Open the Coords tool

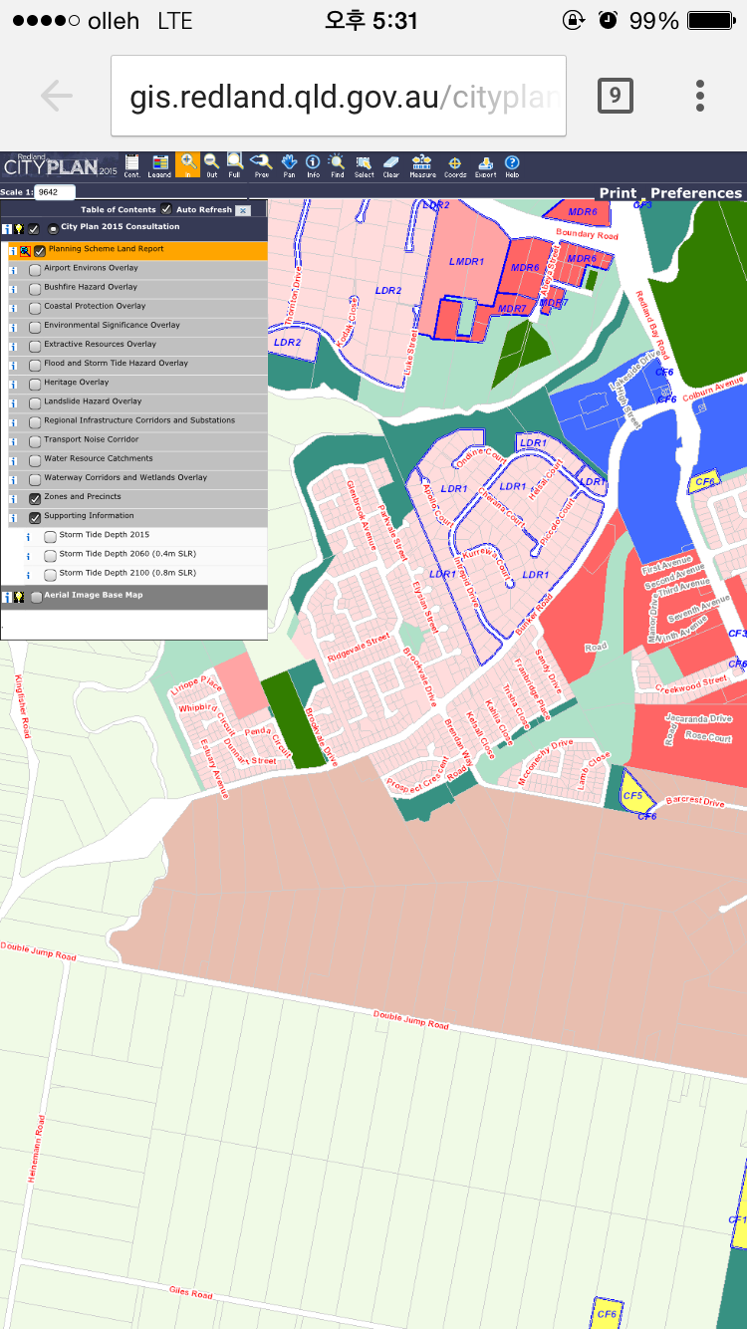pos(454,164)
